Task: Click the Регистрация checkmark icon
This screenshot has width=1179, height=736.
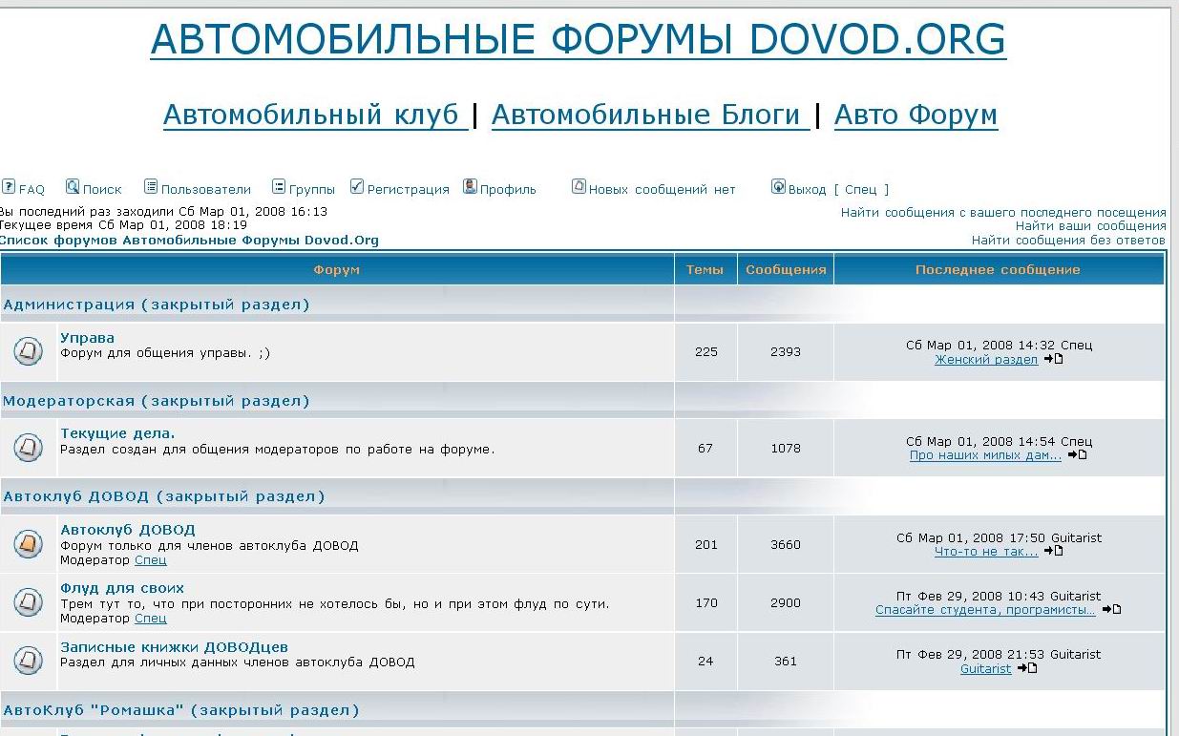Action: click(357, 187)
